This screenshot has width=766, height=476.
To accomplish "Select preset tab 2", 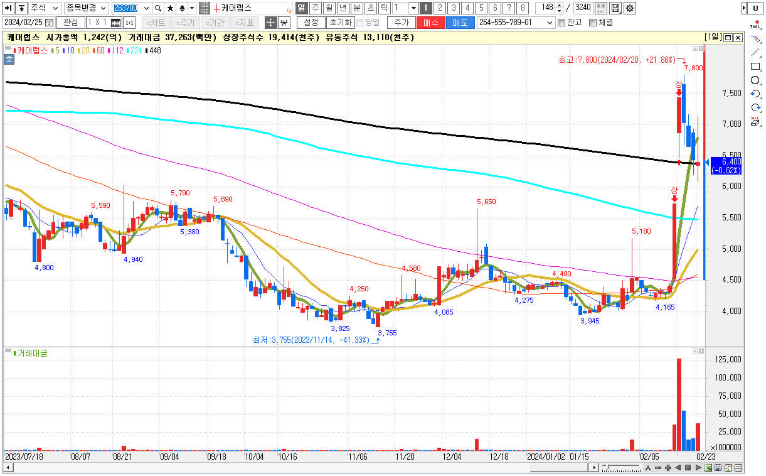I will point(440,8).
